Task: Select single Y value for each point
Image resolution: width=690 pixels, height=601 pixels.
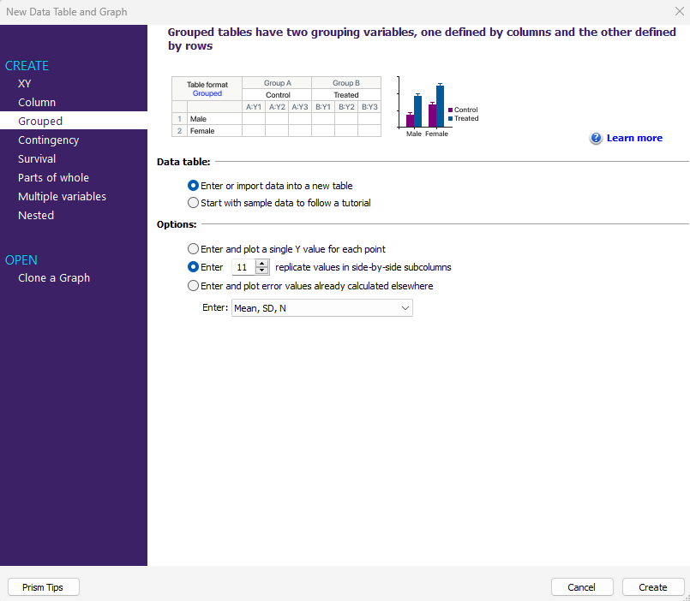Action: point(193,249)
